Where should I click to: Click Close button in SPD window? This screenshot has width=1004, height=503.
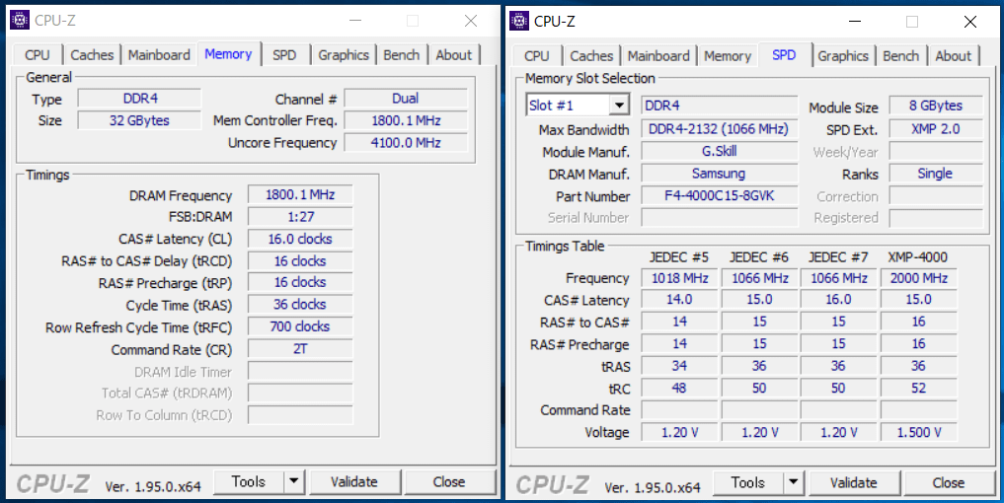949,482
